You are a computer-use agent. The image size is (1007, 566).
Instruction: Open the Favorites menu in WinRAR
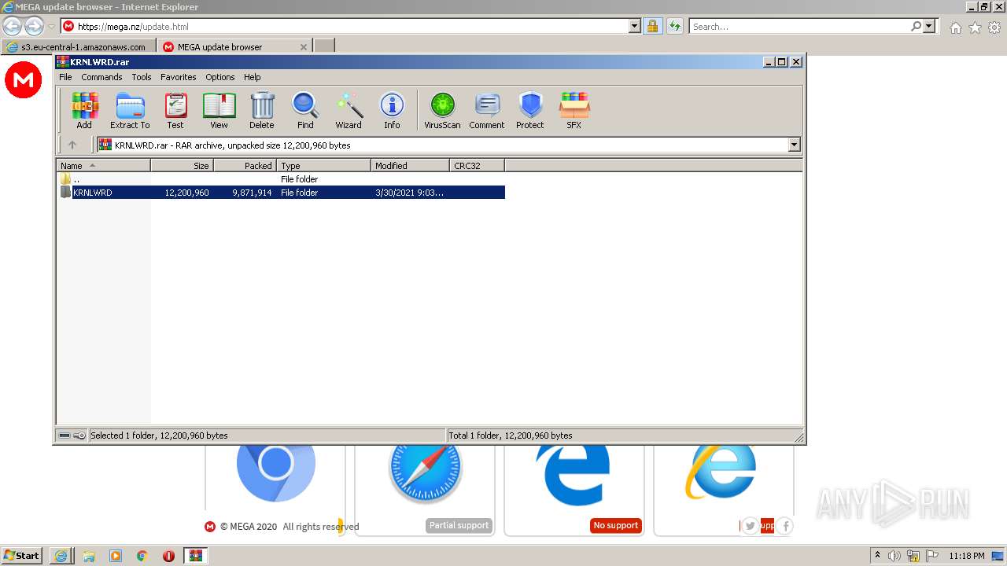pyautogui.click(x=179, y=77)
